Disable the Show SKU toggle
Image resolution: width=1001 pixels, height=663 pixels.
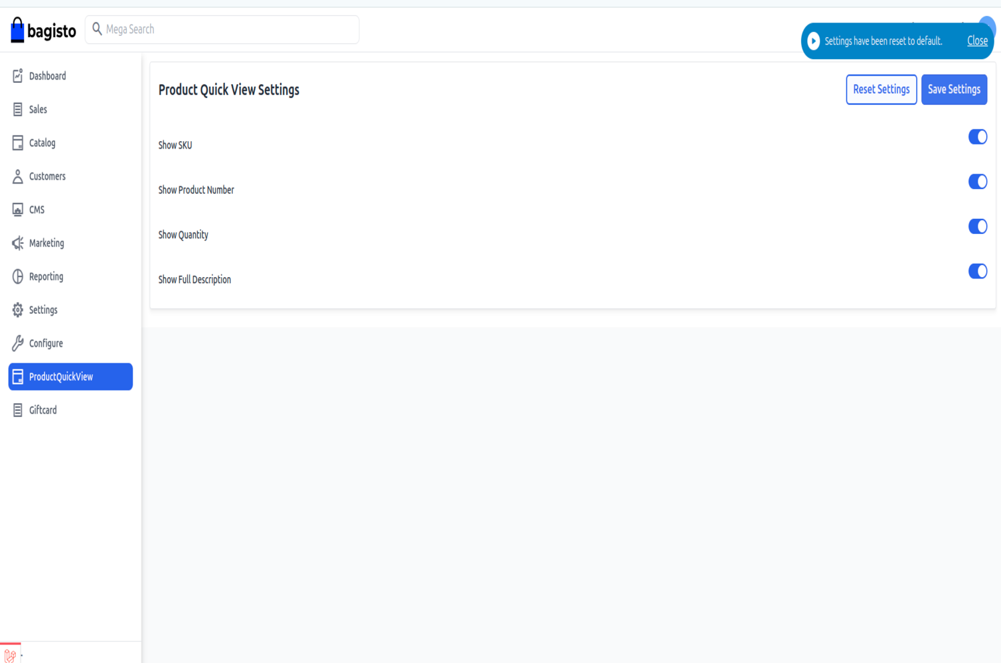click(977, 137)
